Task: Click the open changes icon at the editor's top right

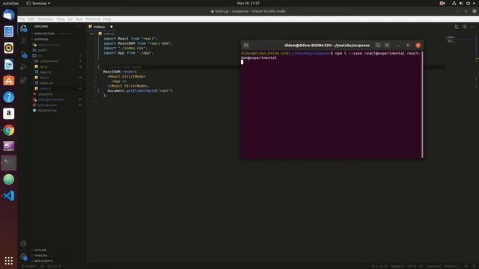Action: click(x=457, y=27)
